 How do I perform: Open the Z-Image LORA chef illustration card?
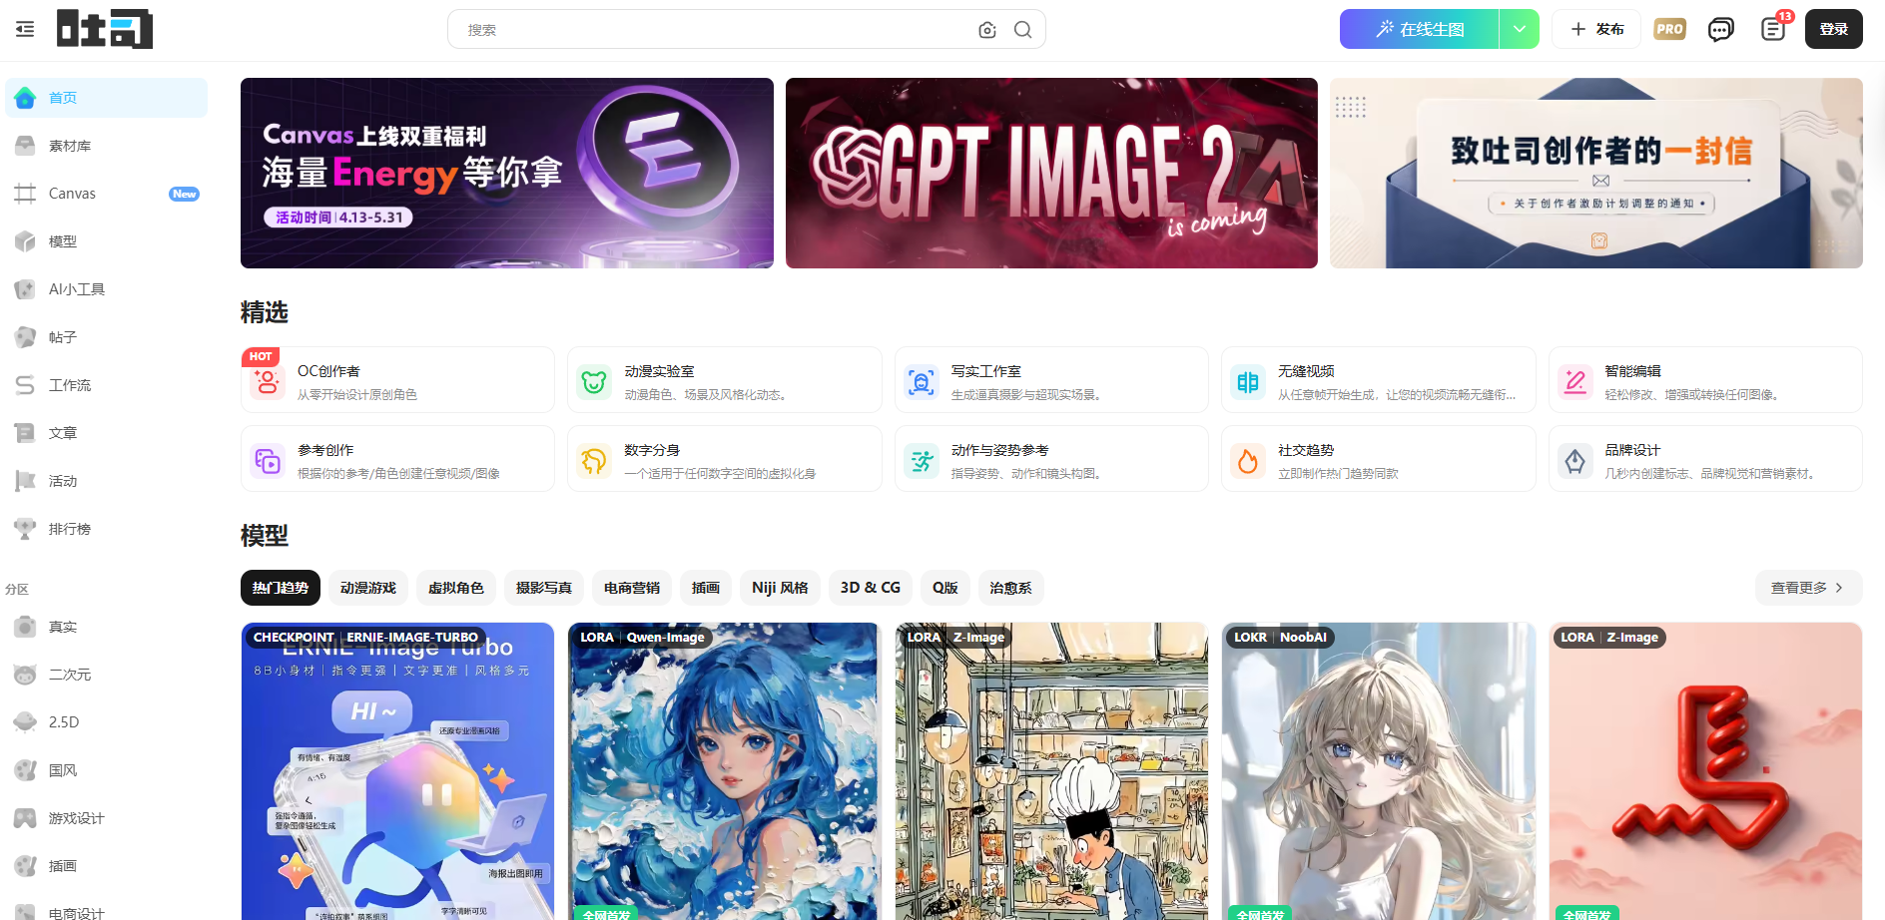[x=1051, y=771]
